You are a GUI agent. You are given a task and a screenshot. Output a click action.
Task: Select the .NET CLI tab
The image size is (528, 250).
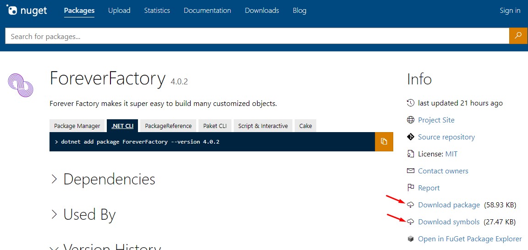pyautogui.click(x=122, y=126)
